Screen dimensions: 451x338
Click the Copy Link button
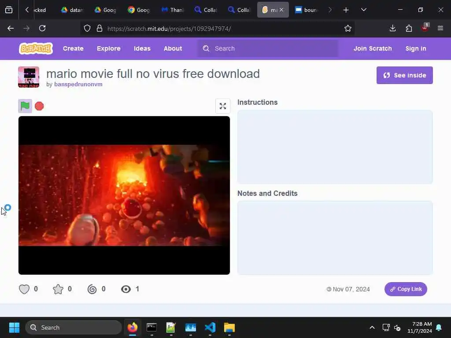406,289
